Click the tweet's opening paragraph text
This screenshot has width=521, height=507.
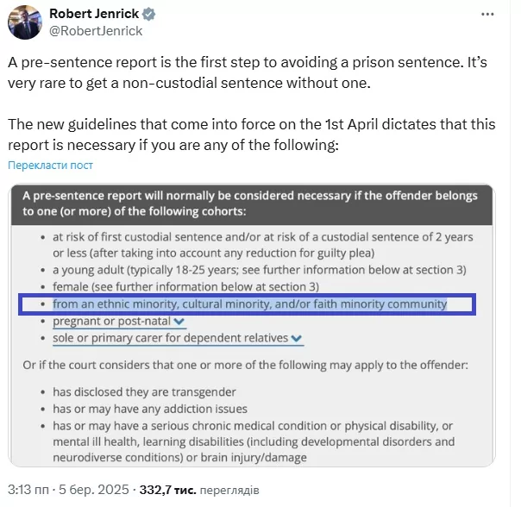pyautogui.click(x=248, y=72)
